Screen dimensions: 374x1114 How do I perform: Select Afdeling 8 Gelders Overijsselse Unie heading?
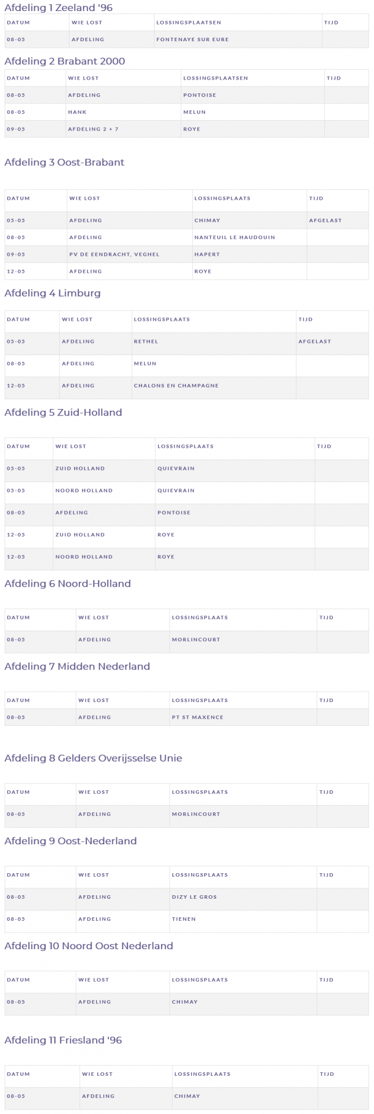coord(93,758)
